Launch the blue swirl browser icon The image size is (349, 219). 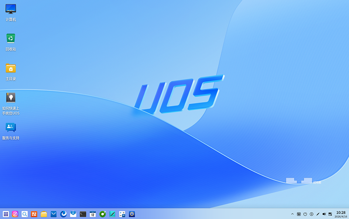click(63, 214)
